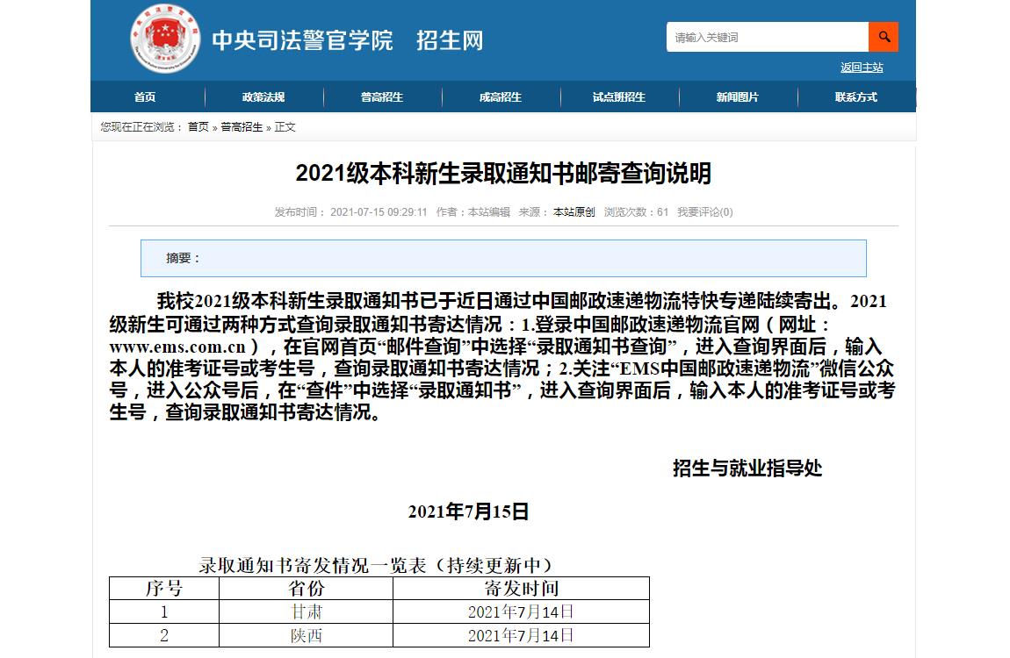The width and height of the screenshot is (1010, 658).
Task: Go to 首页 in navigation bar
Action: (145, 97)
